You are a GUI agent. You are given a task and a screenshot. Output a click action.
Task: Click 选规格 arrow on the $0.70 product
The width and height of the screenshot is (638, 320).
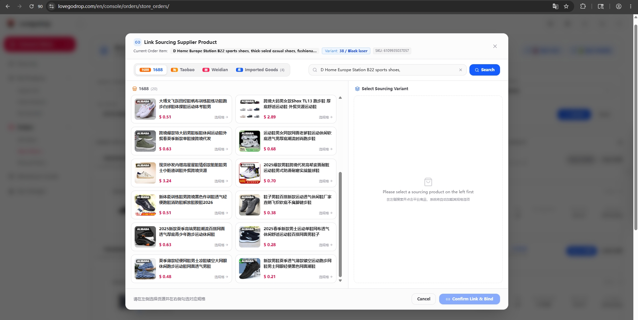point(325,181)
